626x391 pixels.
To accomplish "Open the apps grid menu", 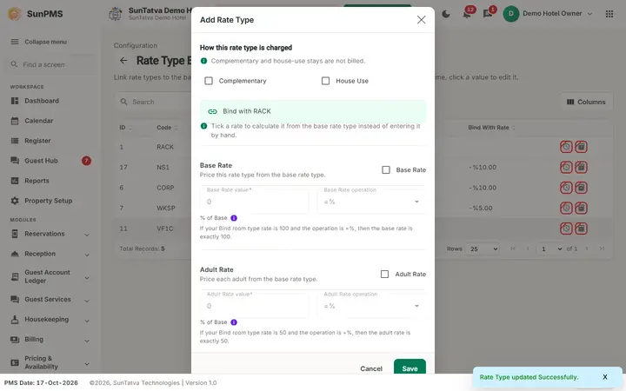I will click(609, 14).
